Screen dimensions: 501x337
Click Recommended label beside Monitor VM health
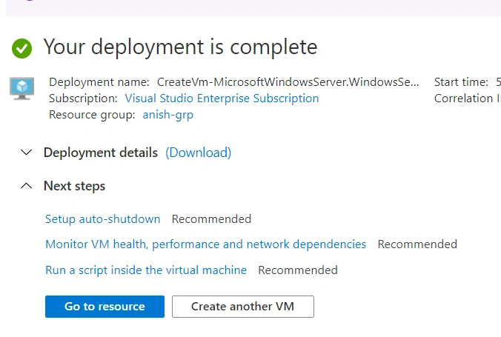417,244
